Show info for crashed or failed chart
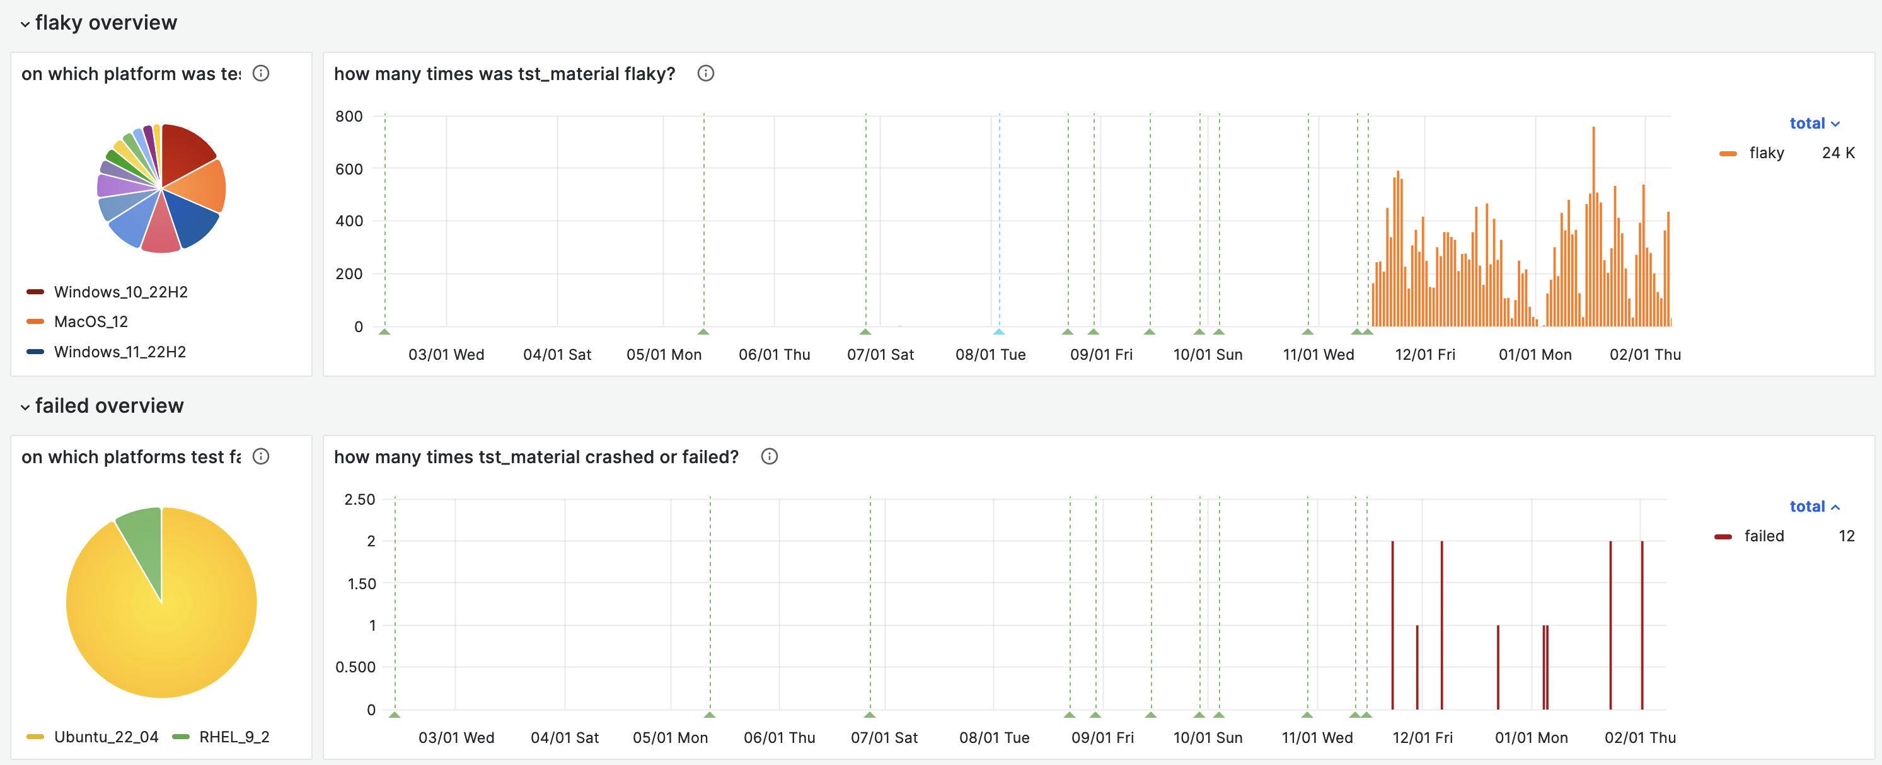The image size is (1882, 765). (x=768, y=457)
